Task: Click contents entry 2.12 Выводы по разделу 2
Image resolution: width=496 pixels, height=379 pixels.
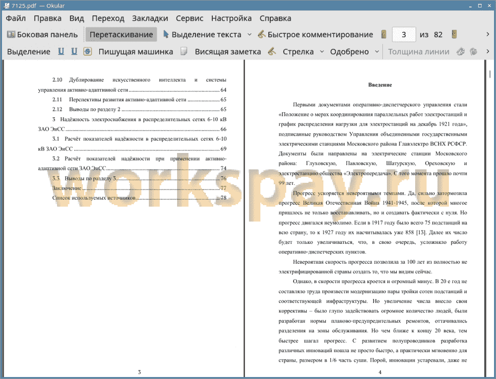Action: [139, 109]
